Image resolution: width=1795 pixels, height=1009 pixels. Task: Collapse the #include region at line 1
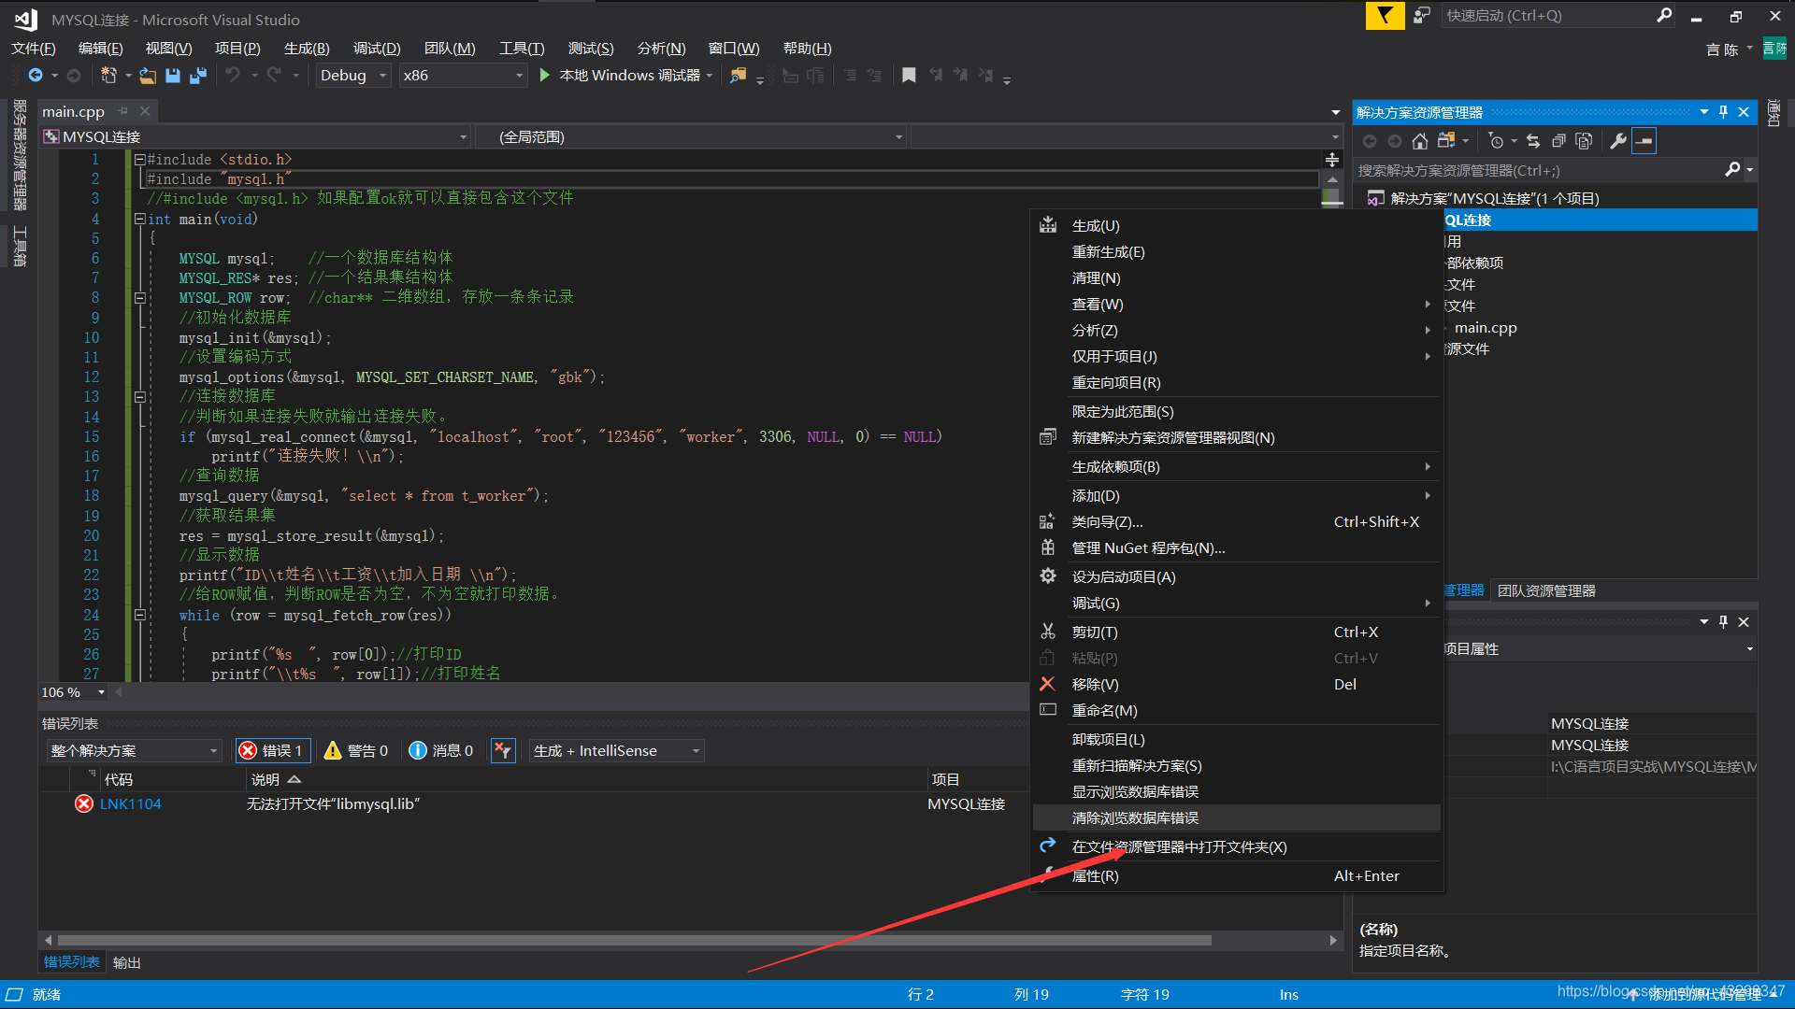pos(139,160)
